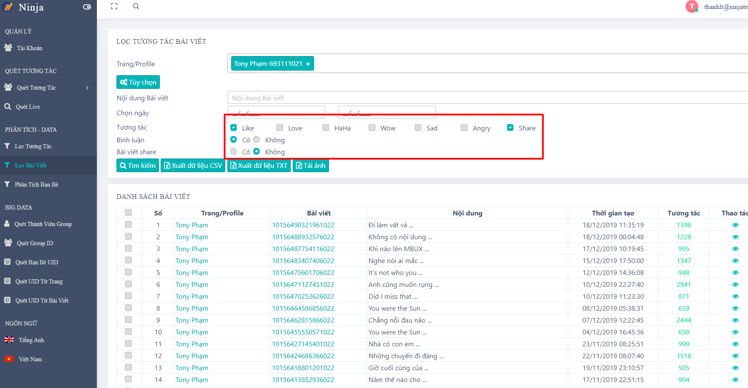
Task: Select Có radio for Bình luận
Action: [x=233, y=139]
